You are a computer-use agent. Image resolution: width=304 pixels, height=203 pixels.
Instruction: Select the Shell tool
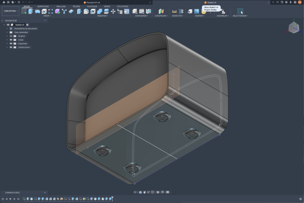[93, 12]
